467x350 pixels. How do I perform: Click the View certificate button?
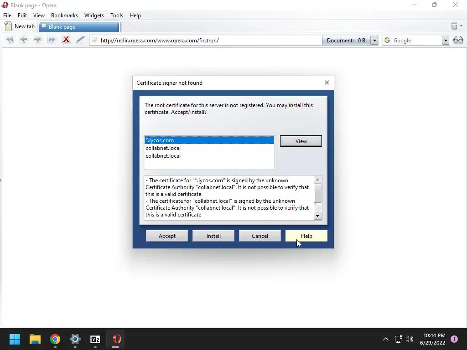(301, 141)
